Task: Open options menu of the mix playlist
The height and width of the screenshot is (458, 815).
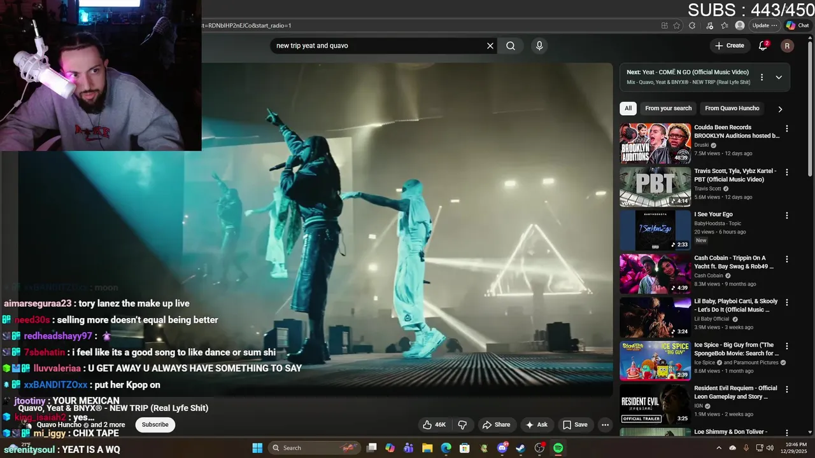Action: (x=762, y=77)
